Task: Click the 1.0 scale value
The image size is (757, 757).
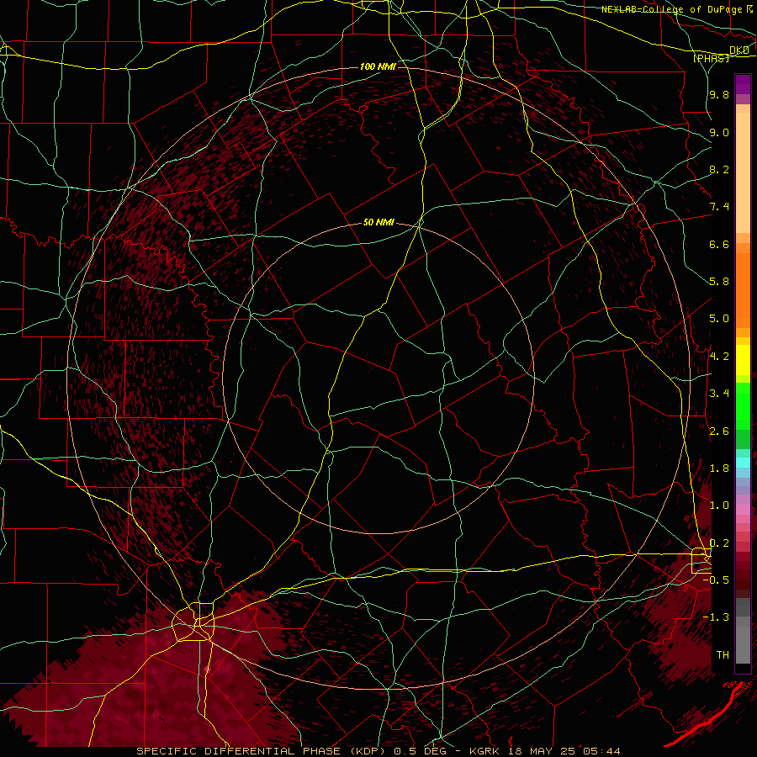Action: (x=719, y=506)
